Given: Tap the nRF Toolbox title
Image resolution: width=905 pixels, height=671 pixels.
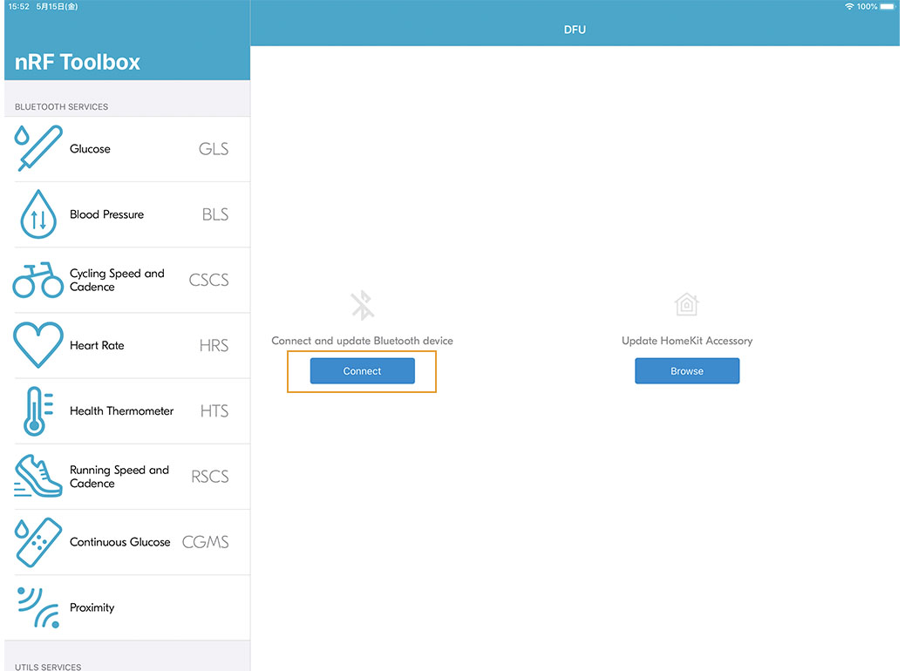Looking at the screenshot, I should 78,62.
